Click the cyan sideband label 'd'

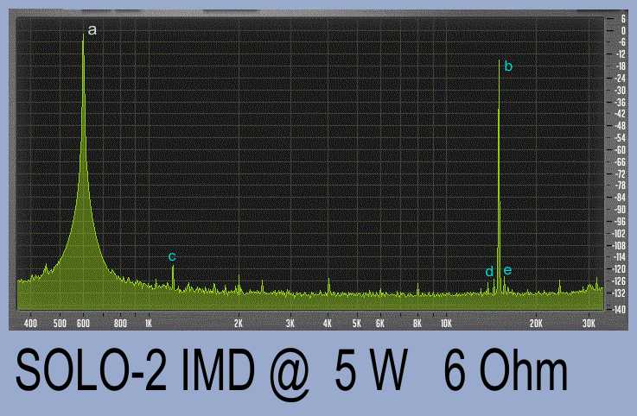pos(489,271)
